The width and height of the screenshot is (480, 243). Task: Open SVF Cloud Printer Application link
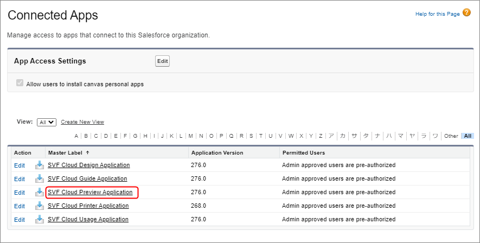pos(88,206)
